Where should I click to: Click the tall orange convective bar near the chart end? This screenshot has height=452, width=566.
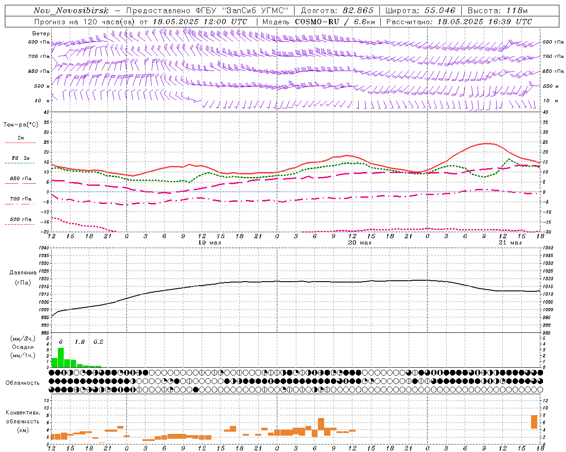(x=534, y=422)
